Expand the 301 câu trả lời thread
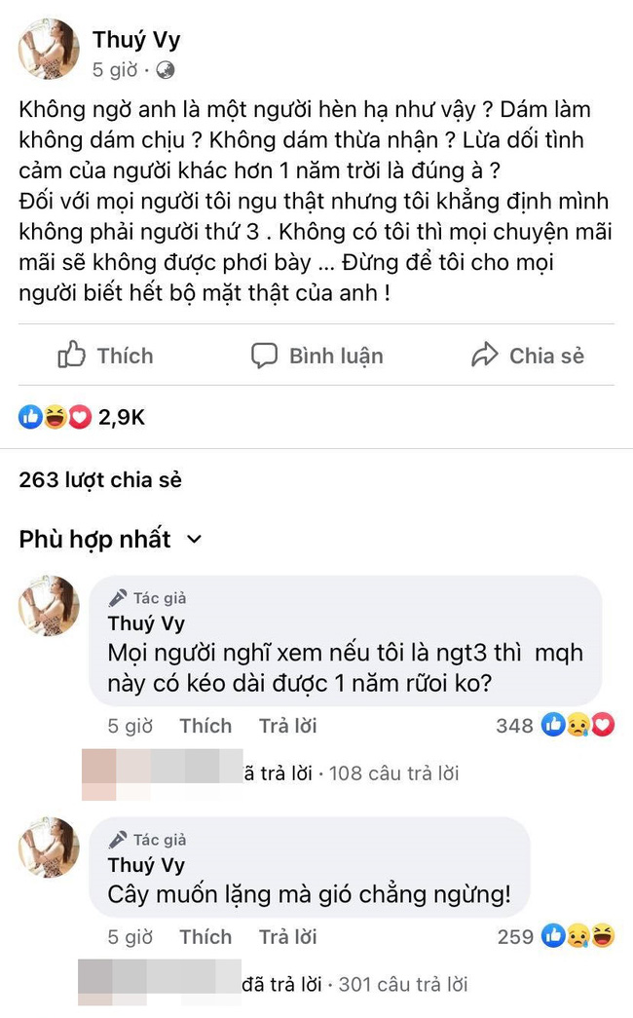 pos(402,984)
